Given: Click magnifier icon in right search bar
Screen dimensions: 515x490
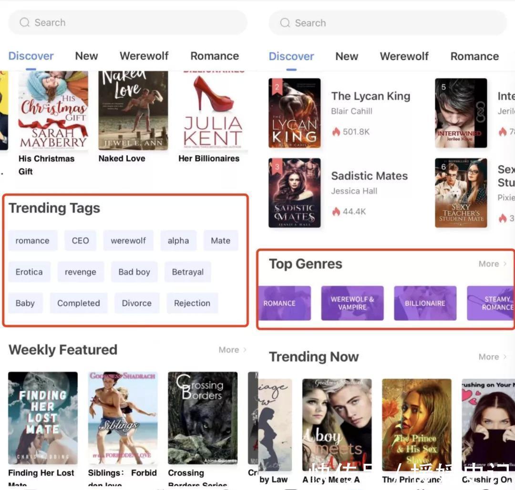Looking at the screenshot, I should coord(285,23).
